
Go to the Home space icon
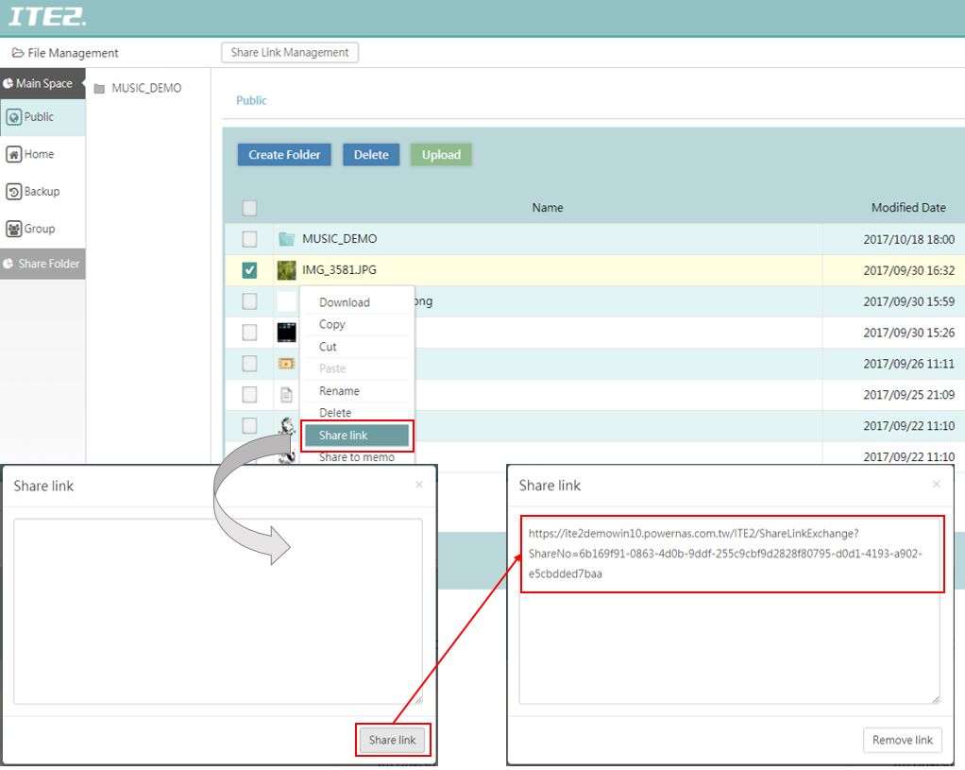[14, 154]
